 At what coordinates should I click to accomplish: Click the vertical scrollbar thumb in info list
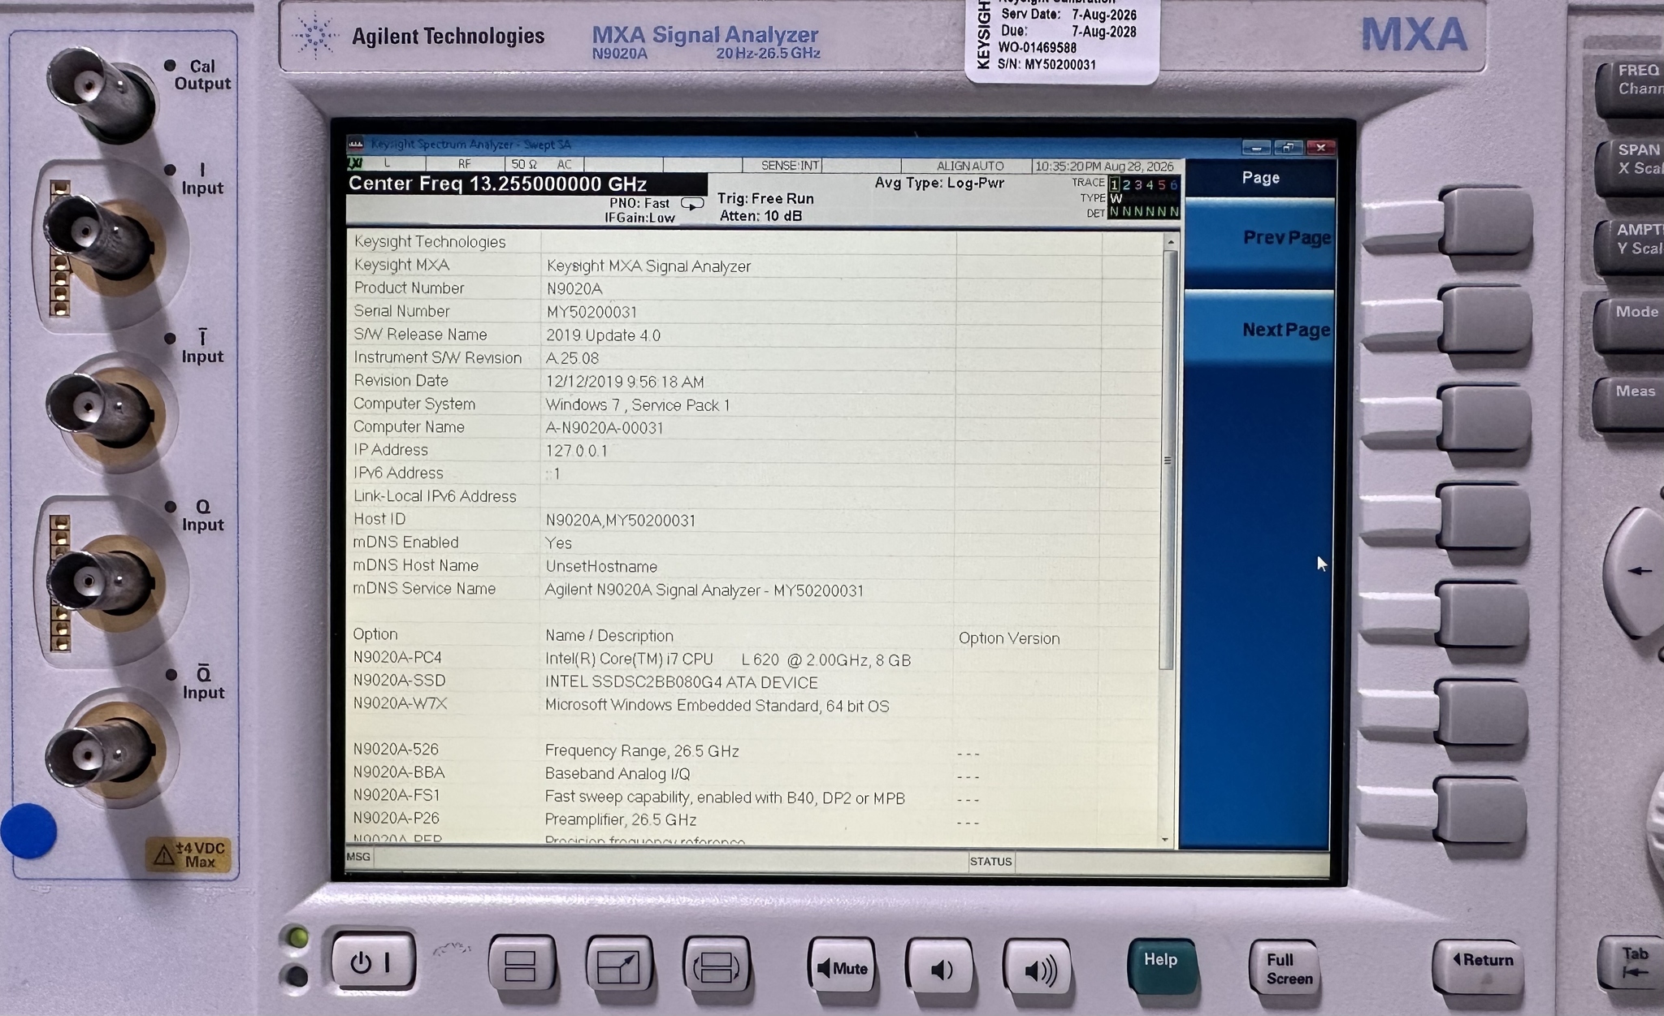(1168, 460)
